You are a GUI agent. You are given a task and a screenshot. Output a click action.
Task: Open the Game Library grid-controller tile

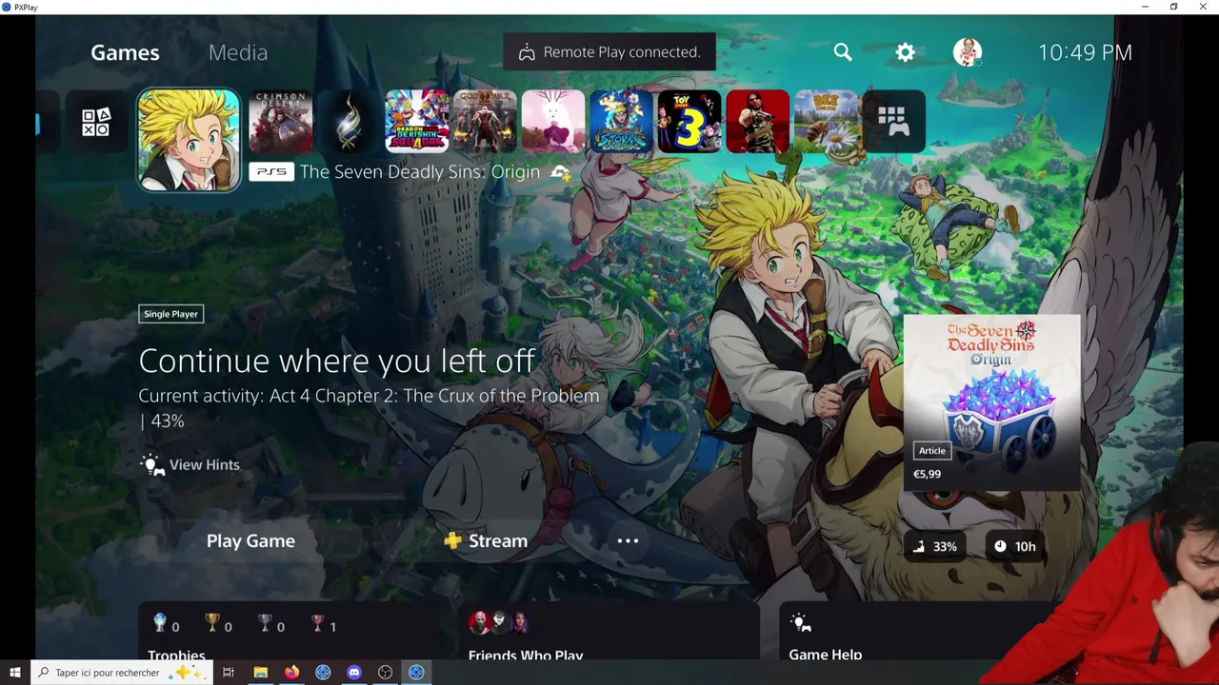pos(893,122)
